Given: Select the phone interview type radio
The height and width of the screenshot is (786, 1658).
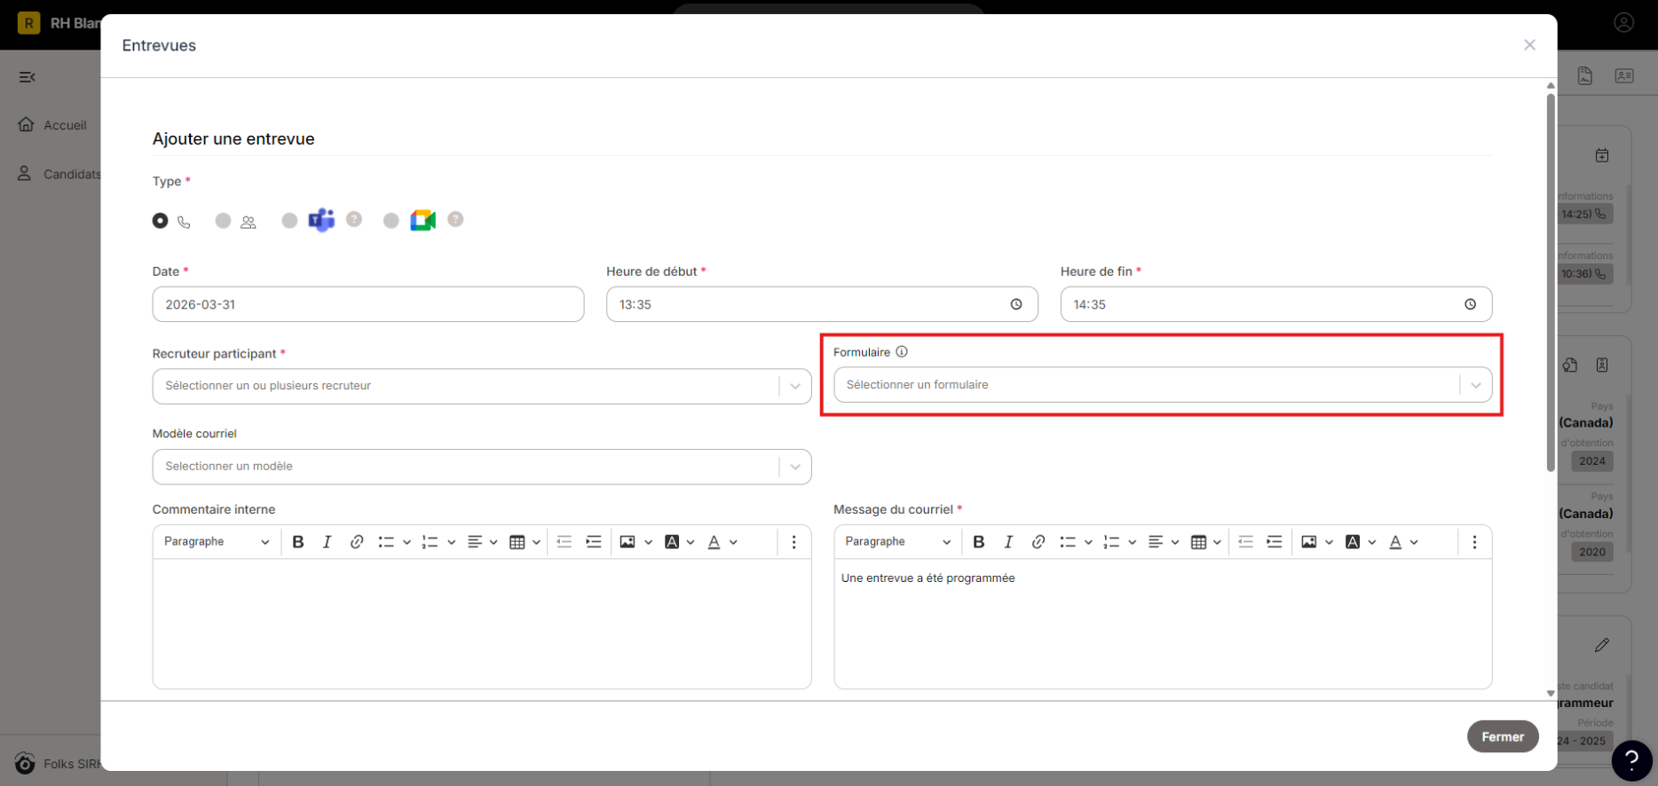Looking at the screenshot, I should (160, 220).
